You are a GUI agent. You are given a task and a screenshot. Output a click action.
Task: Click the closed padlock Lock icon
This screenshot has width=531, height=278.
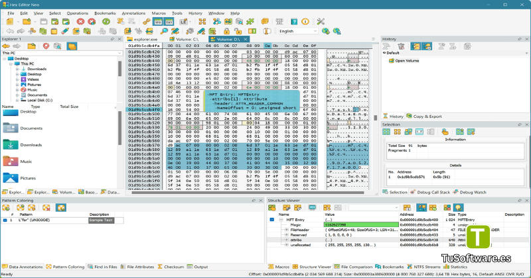(x=226, y=31)
